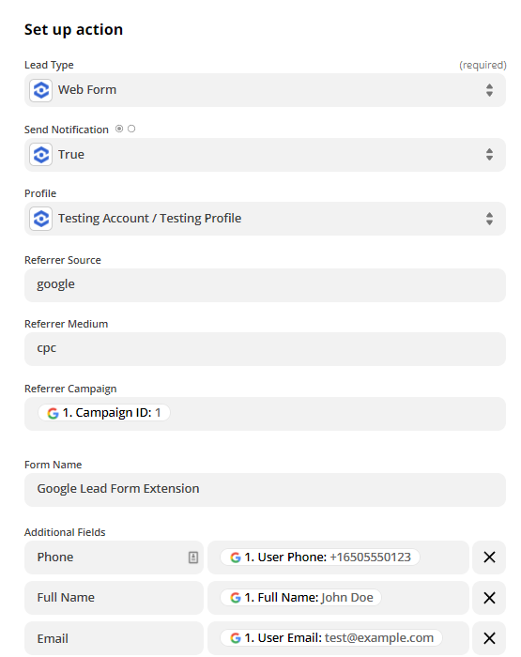Select the User Phone mapped value pill
This screenshot has height=657, width=521.
320,558
